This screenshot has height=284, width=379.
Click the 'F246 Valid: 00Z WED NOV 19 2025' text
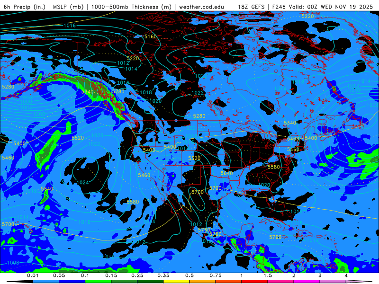point(323,7)
